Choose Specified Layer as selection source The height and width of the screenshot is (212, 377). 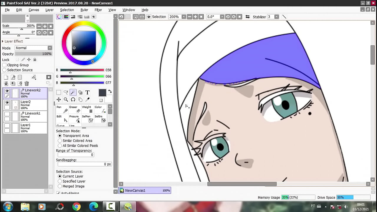pos(60,181)
